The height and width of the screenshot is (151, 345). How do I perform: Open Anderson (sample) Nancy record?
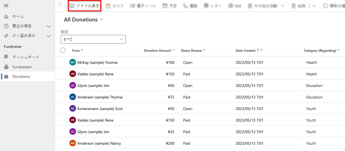pyautogui.click(x=99, y=143)
